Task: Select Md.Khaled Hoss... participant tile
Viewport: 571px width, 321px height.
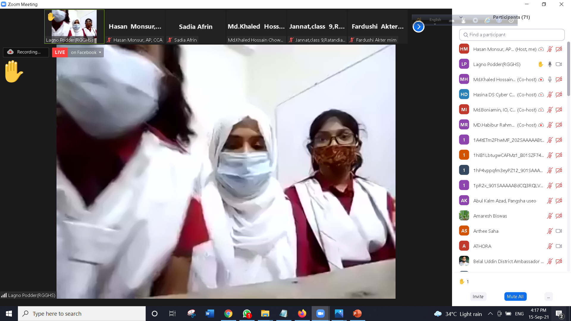Action: [x=256, y=26]
